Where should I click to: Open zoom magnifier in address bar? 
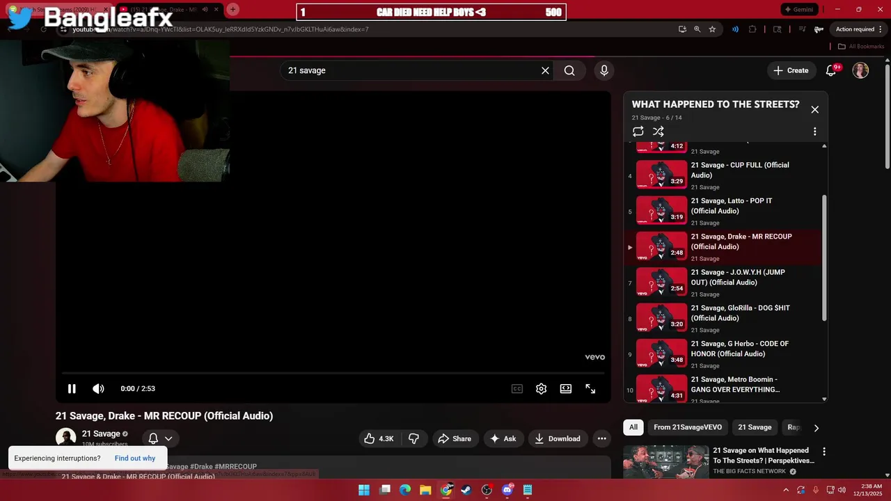(697, 29)
